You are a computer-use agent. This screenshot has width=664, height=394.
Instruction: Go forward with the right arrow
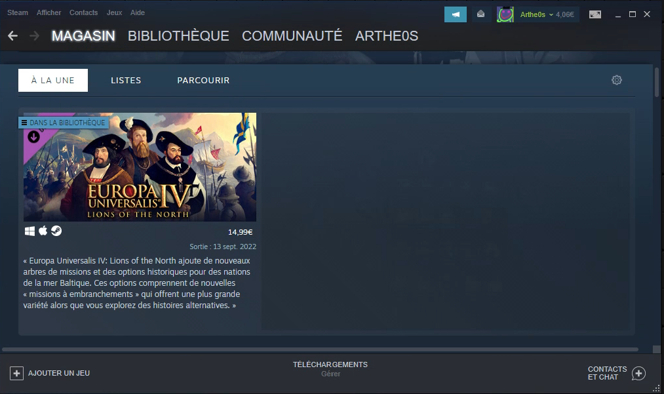(x=34, y=36)
